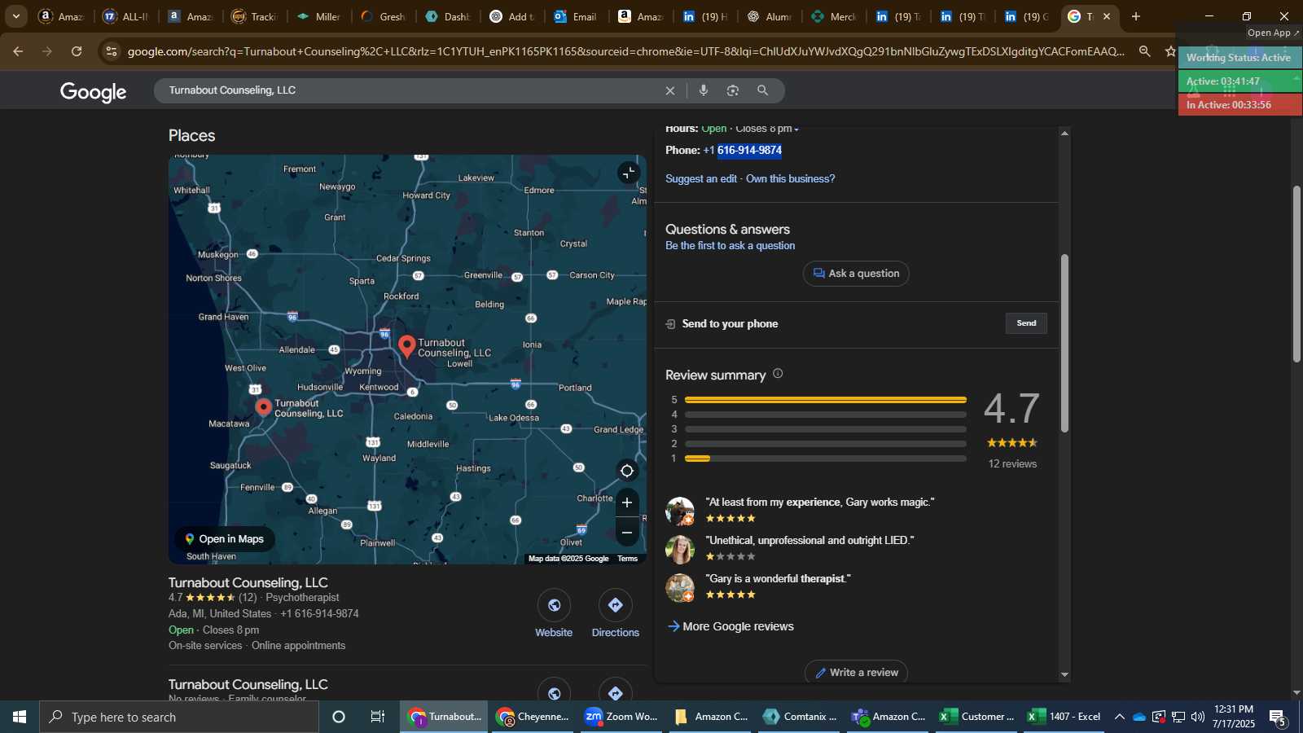Open 'Unethical, unprofessional' reviewer avatar
1303x733 pixels.
[679, 550]
